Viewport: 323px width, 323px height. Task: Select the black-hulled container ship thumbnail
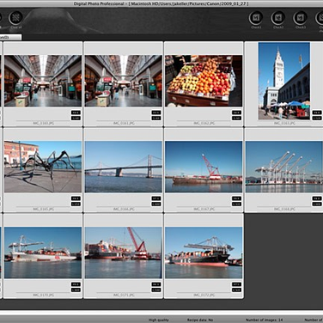click(204, 253)
